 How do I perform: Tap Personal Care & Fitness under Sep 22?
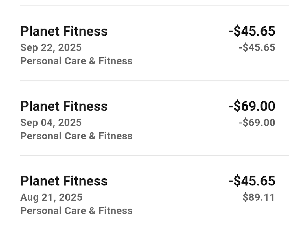76,61
